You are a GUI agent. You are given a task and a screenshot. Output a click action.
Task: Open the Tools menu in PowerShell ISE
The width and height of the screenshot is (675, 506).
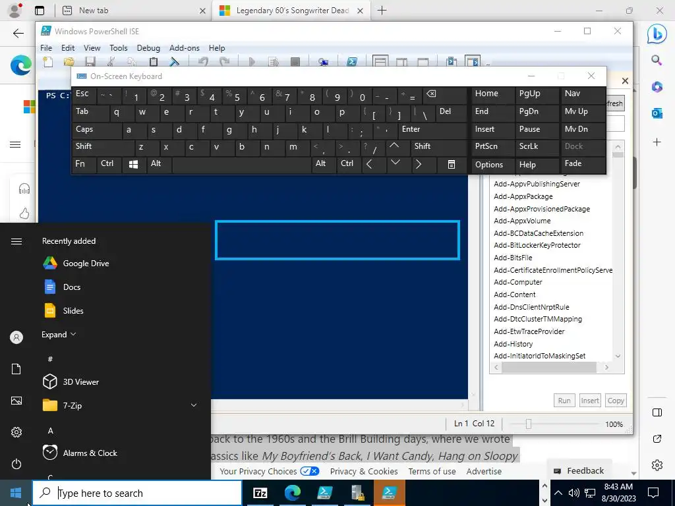(x=119, y=47)
